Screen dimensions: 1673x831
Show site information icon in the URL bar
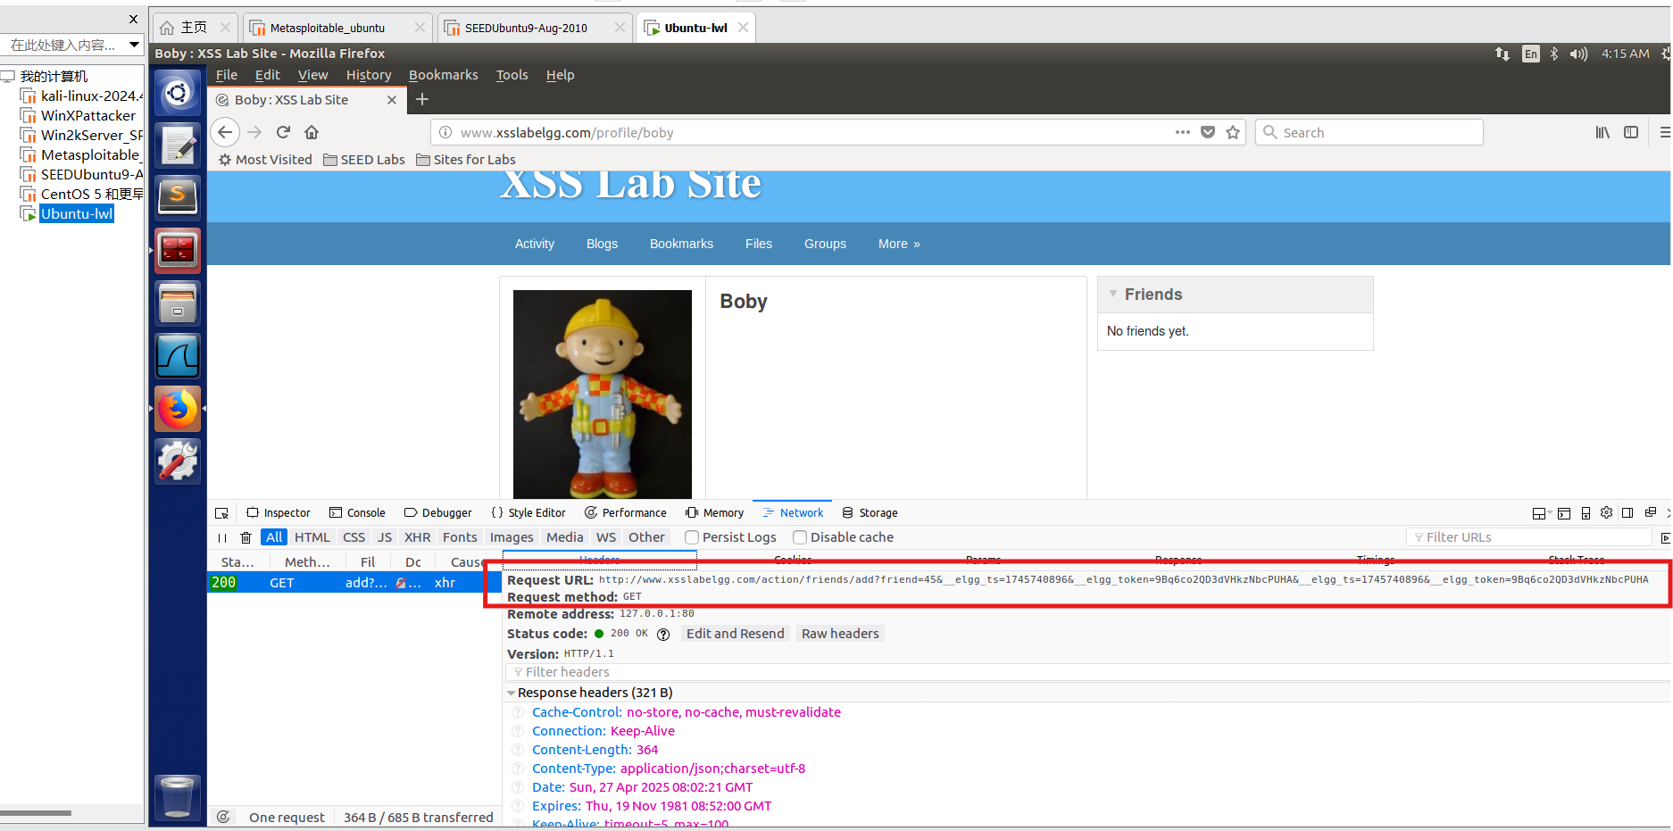pyautogui.click(x=445, y=132)
